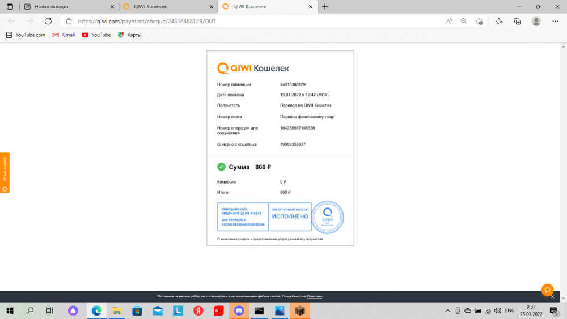The image size is (567, 319).
Task: Switch to the Новая вкладка tab
Action: tap(69, 6)
